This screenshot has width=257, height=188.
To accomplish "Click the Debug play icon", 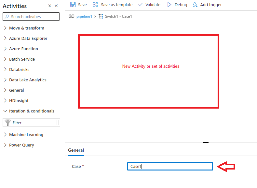I will point(169,5).
